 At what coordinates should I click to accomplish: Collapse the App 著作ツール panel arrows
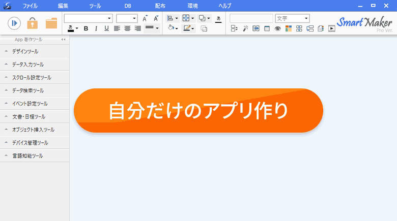pos(63,40)
